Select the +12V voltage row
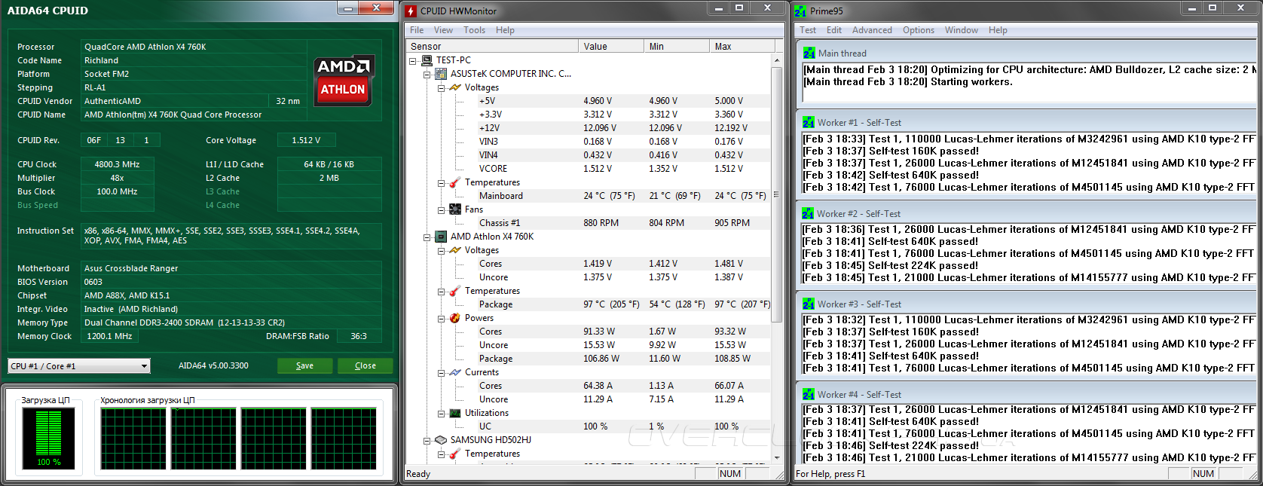 [589, 128]
